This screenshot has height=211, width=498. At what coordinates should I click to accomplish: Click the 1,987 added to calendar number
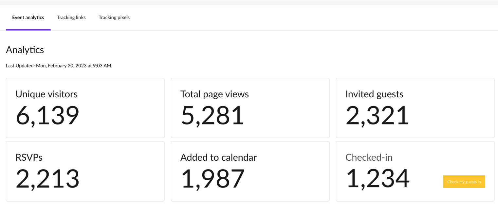(212, 179)
